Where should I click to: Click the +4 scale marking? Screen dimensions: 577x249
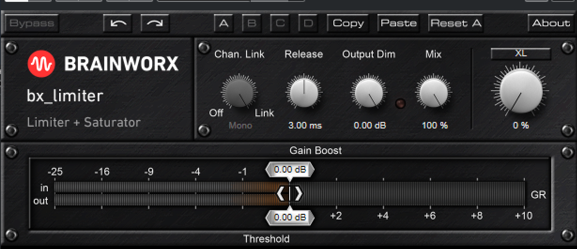pyautogui.click(x=383, y=216)
